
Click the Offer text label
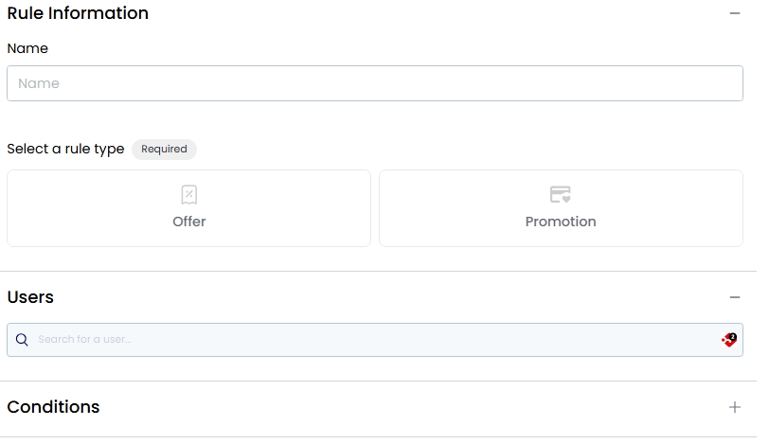pos(188,222)
